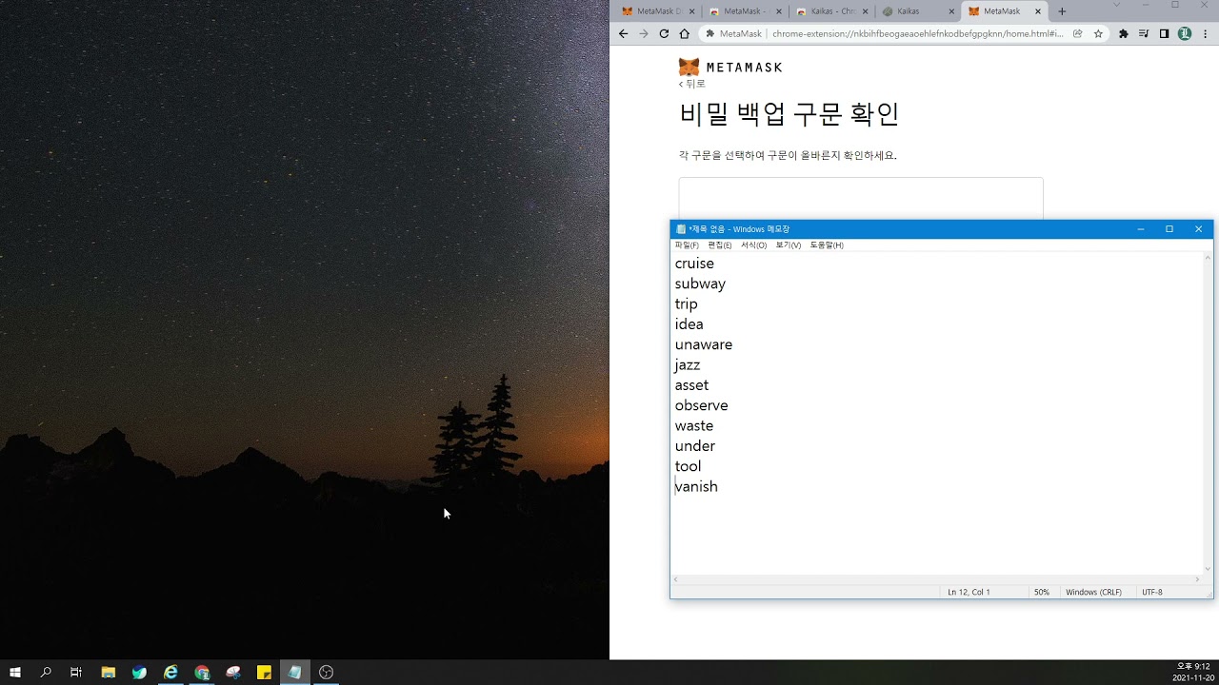Open the Whale browser taskbar icon
1219x685 pixels.
coord(140,673)
